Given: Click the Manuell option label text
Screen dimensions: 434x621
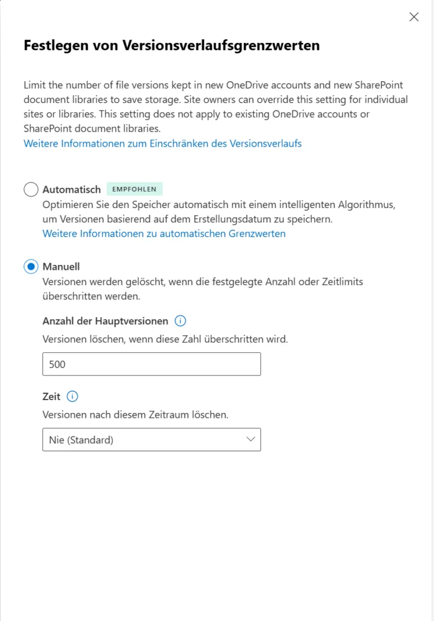Looking at the screenshot, I should pyautogui.click(x=61, y=266).
